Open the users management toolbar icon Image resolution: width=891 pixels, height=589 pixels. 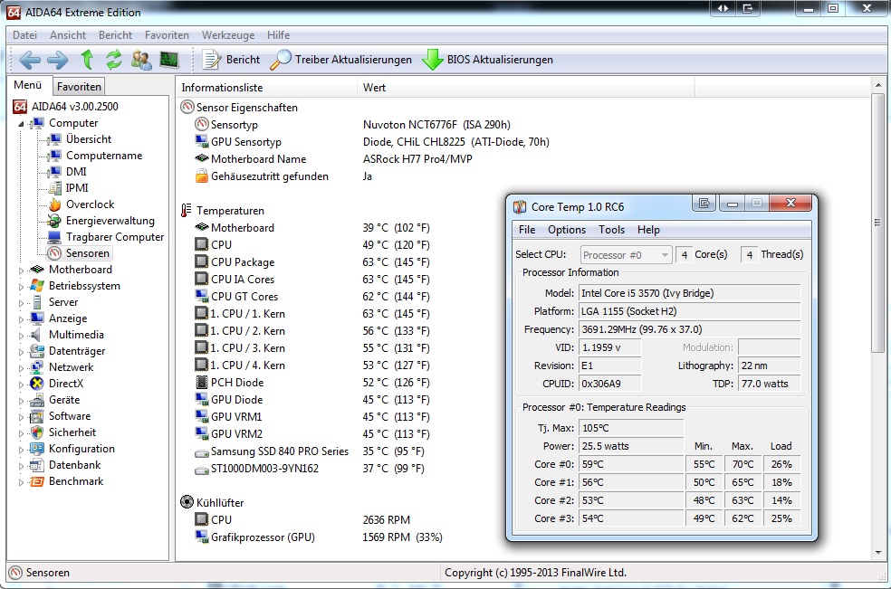[141, 60]
